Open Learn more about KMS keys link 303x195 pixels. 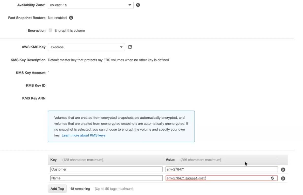(84, 135)
